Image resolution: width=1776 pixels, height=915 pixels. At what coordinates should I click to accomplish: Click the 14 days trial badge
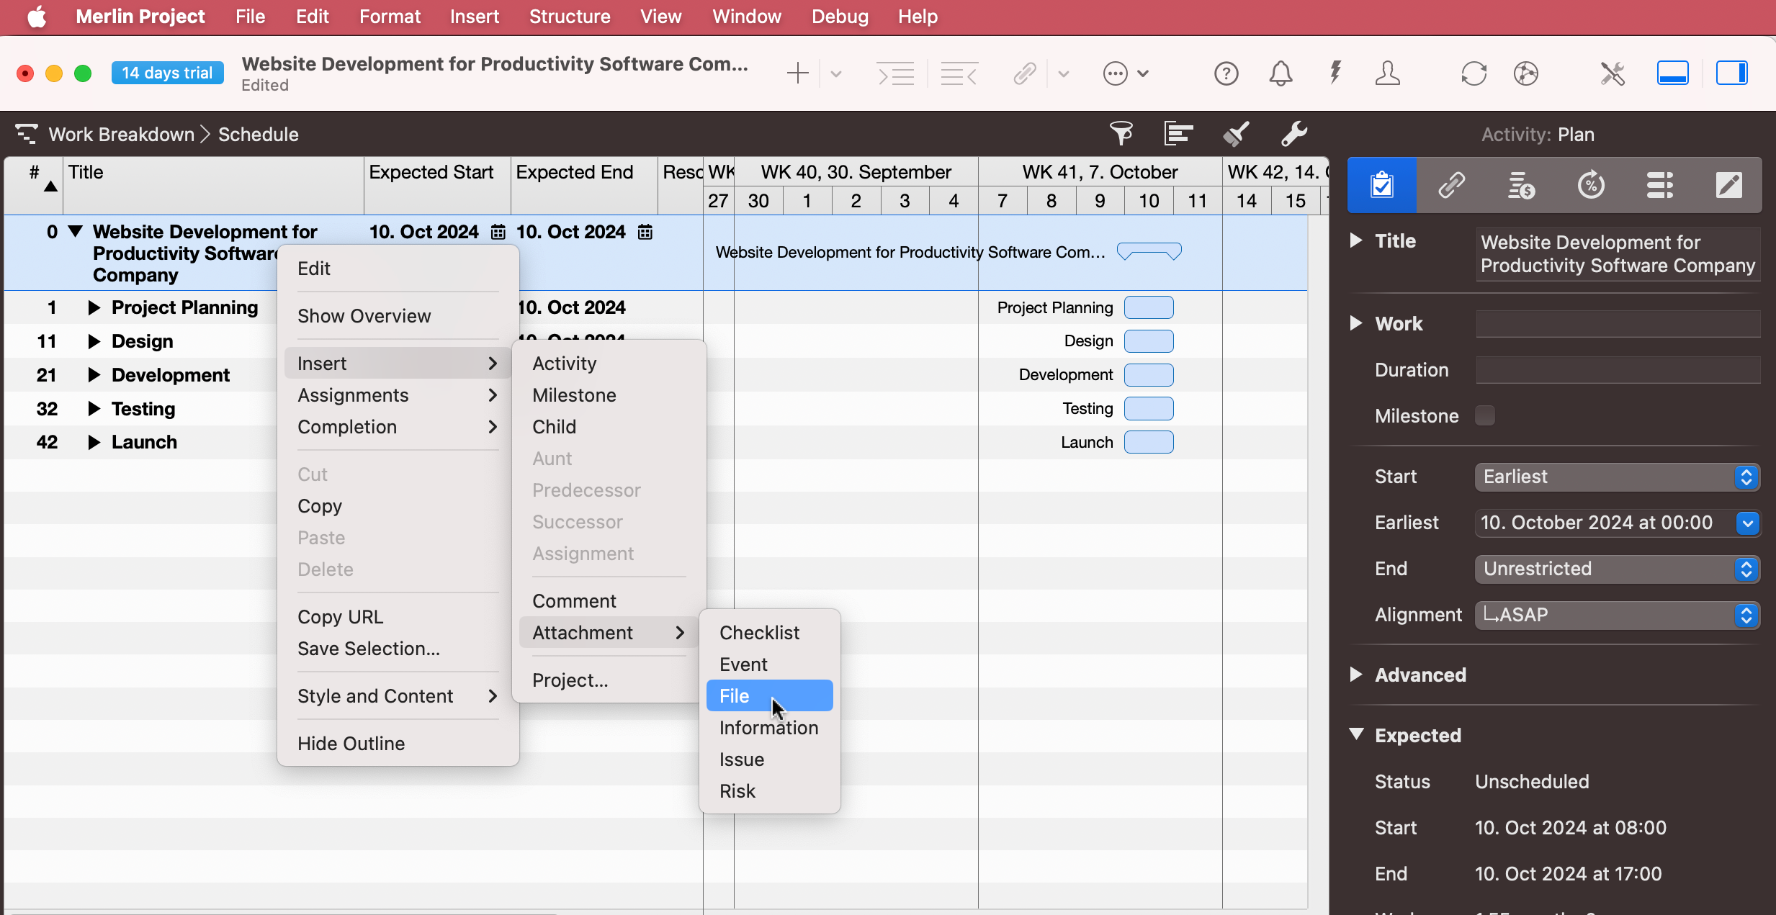coord(167,73)
